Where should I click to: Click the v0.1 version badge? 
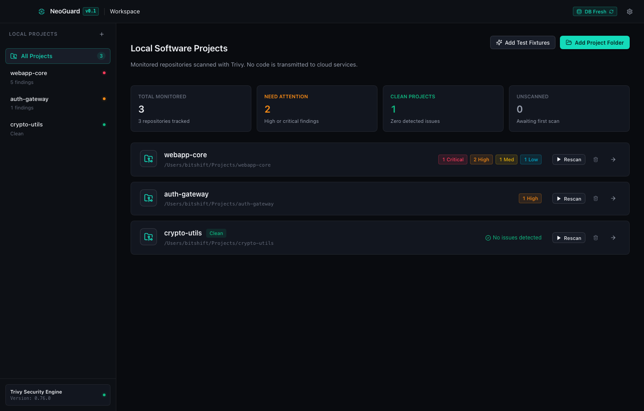[x=91, y=11]
